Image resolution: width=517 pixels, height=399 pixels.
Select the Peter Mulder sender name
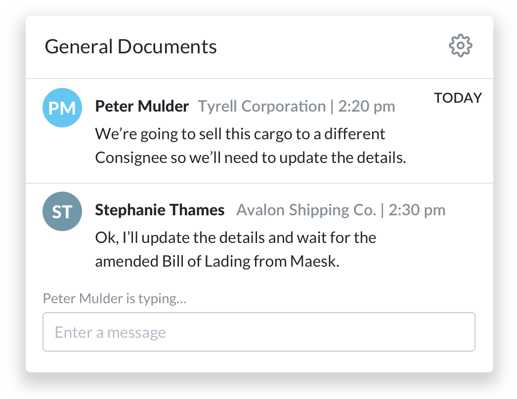(142, 106)
